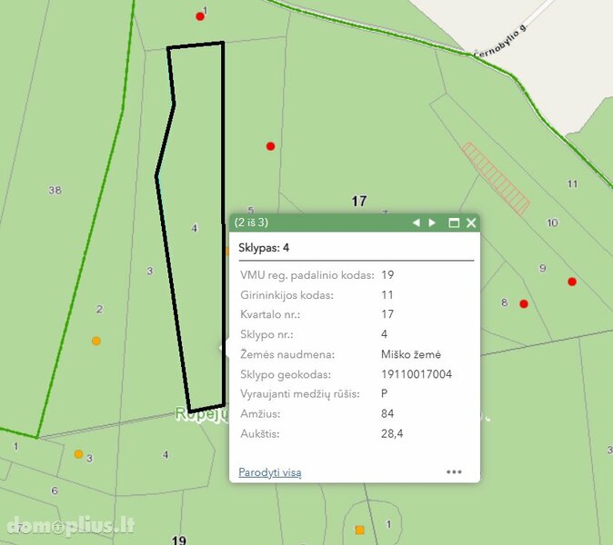Click the red hatched area on map
The height and width of the screenshot is (545, 613).
(496, 179)
